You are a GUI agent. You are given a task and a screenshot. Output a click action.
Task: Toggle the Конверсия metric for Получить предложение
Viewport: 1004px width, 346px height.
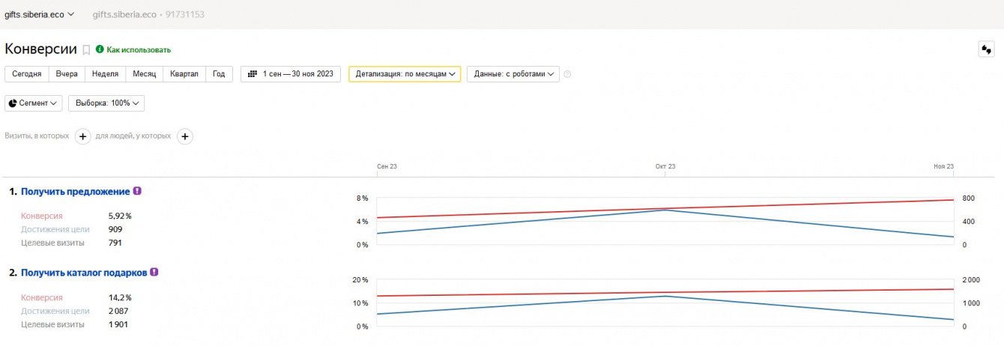tap(40, 216)
